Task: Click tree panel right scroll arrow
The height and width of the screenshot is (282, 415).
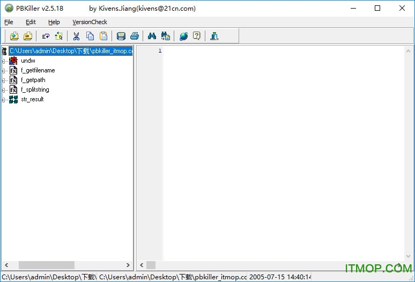Action: (x=128, y=265)
